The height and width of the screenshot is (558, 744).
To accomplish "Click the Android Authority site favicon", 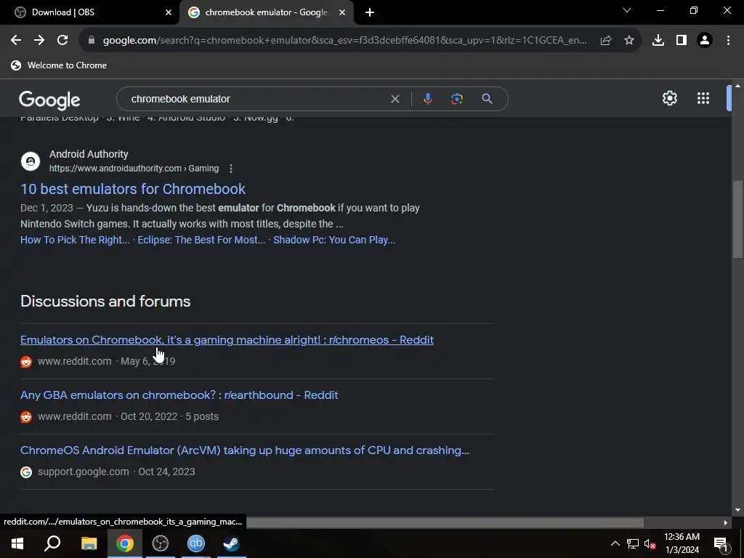I will [x=31, y=161].
